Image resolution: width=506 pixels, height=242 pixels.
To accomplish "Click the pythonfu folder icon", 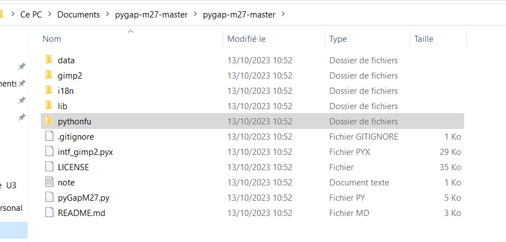I will (49, 121).
